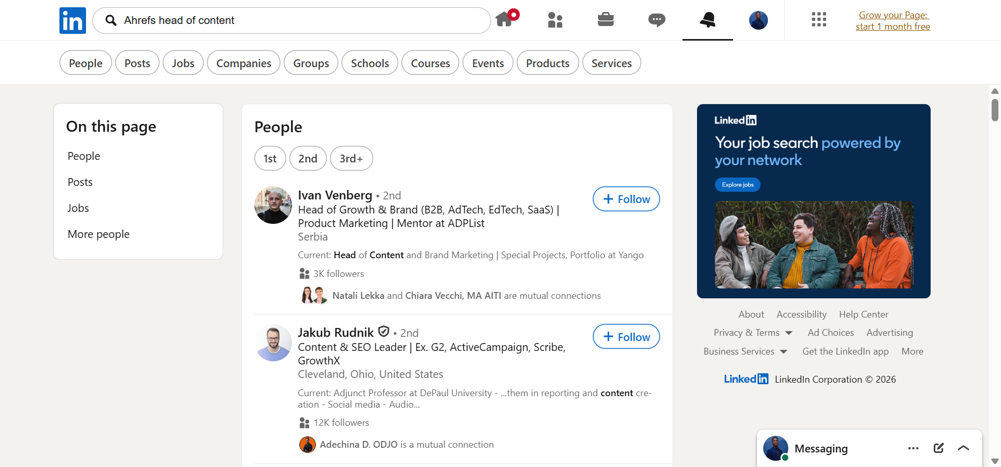Select the People search filter

pyautogui.click(x=86, y=63)
